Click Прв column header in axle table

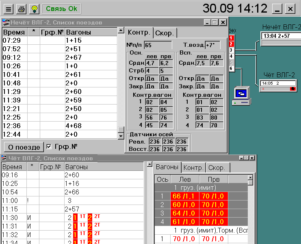point(214,179)
